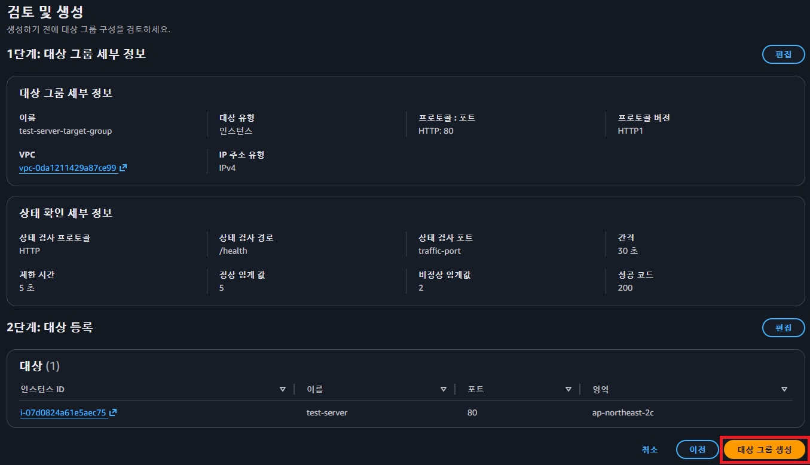The height and width of the screenshot is (465, 810).
Task: Click the 이전 button
Action: [x=697, y=449]
